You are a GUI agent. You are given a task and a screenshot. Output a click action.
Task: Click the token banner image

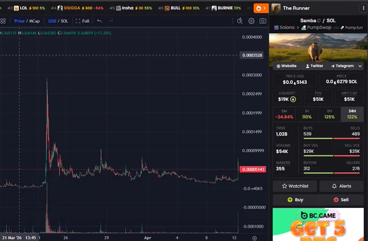[318, 48]
